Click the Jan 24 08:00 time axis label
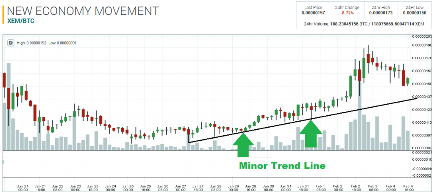The width and height of the screenshot is (434, 192). (110, 188)
